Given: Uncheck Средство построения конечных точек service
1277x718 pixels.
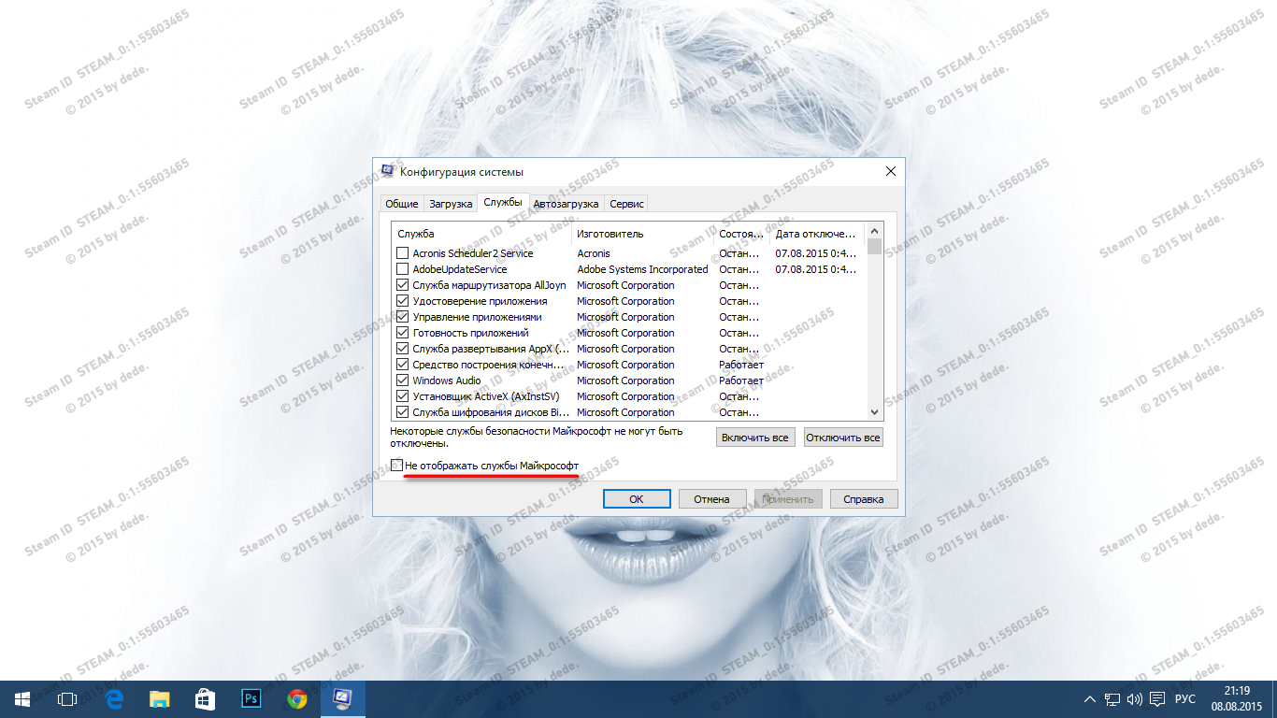Looking at the screenshot, I should [402, 365].
